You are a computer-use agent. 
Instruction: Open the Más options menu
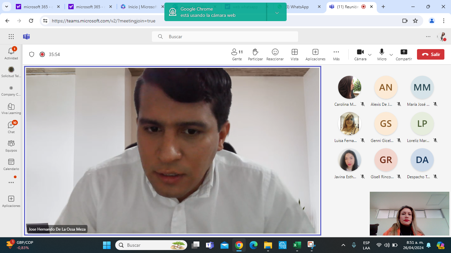click(x=336, y=55)
